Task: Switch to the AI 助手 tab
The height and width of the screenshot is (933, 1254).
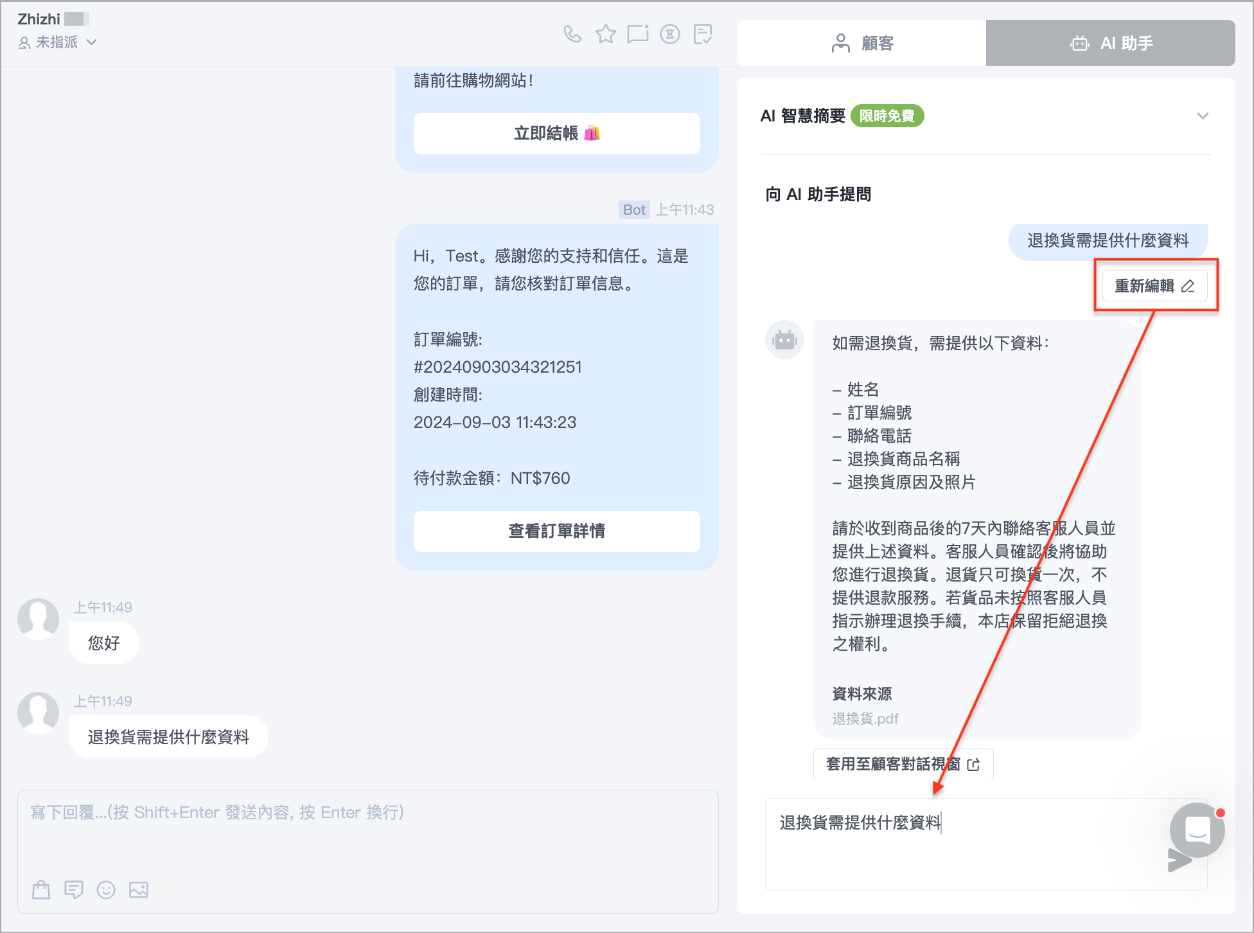Action: click(1111, 43)
